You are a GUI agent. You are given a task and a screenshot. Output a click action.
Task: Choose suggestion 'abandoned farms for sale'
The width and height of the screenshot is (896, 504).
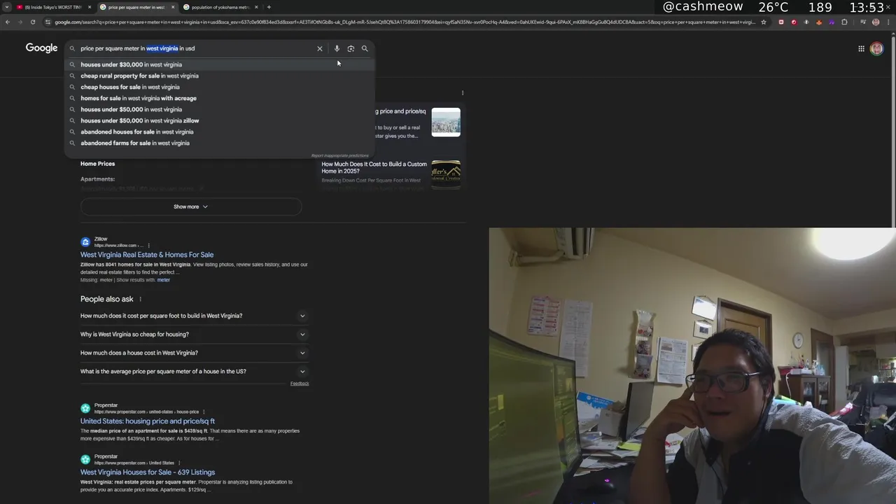click(x=220, y=143)
